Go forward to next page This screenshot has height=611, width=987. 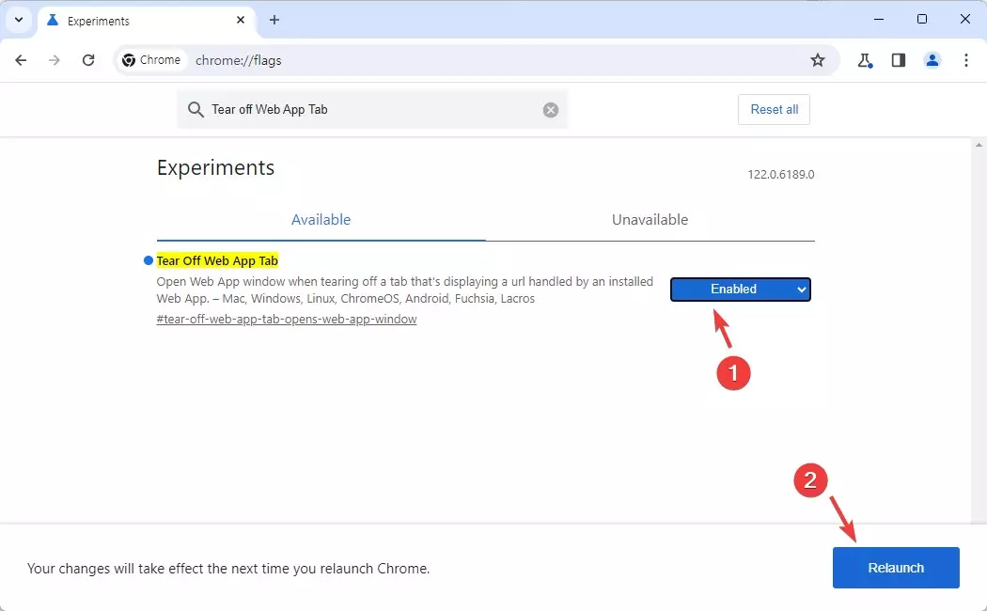(x=55, y=60)
